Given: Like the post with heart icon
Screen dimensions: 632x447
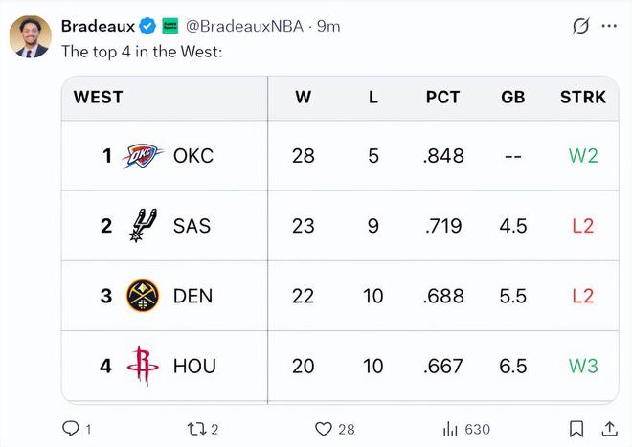Looking at the screenshot, I should coord(324,429).
